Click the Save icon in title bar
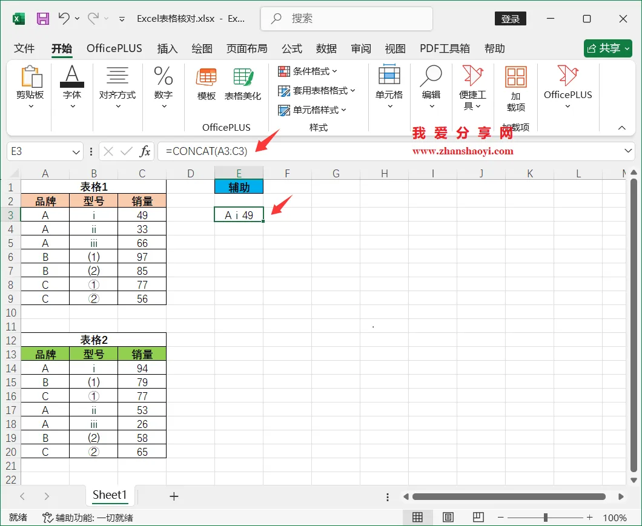 coord(42,19)
